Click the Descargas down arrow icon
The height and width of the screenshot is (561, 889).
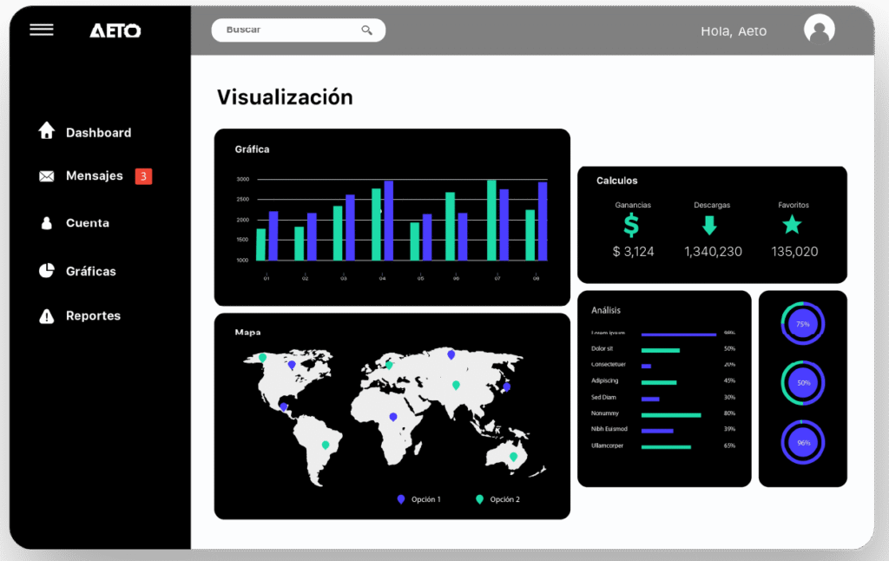click(710, 226)
